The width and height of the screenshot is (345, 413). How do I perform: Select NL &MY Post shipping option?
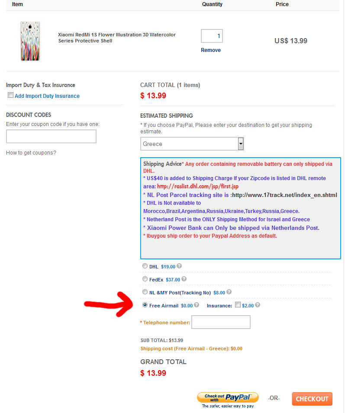pos(145,292)
